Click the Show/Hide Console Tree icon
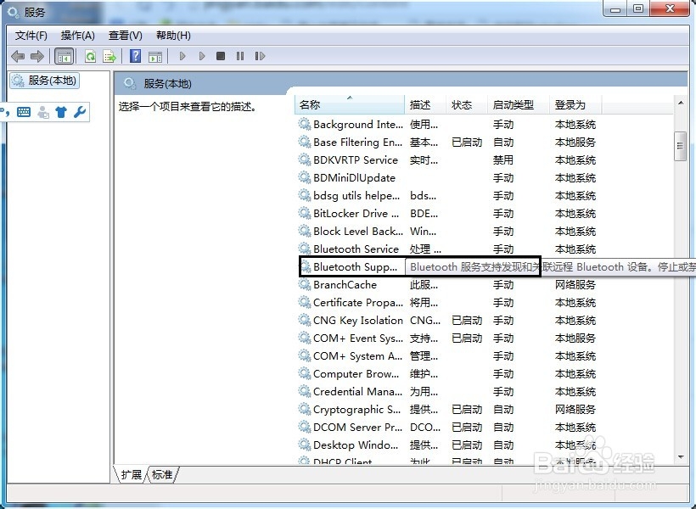696x509 pixels. click(x=65, y=55)
